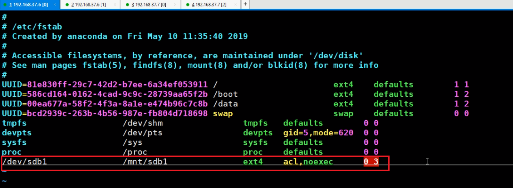The height and width of the screenshot is (188, 513).
Task: Click the /mnt/sdb1 mount point text
Action: [x=145, y=162]
